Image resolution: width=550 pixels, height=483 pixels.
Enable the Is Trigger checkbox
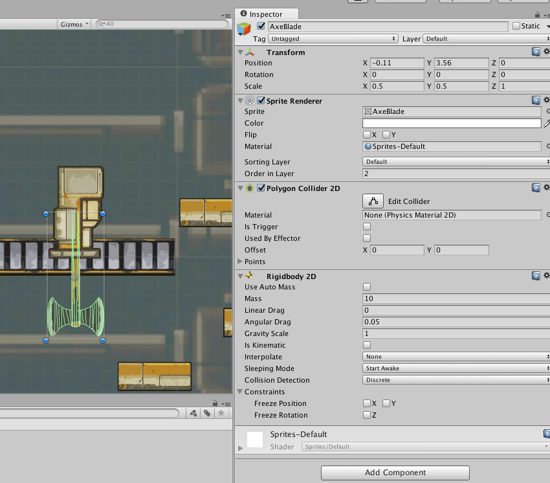coord(367,227)
